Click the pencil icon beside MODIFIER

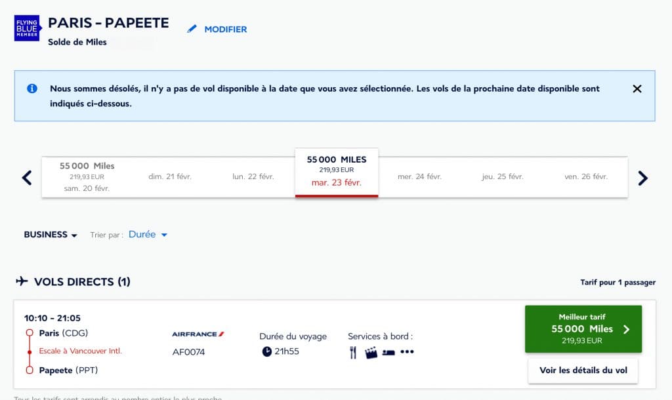[x=192, y=29]
